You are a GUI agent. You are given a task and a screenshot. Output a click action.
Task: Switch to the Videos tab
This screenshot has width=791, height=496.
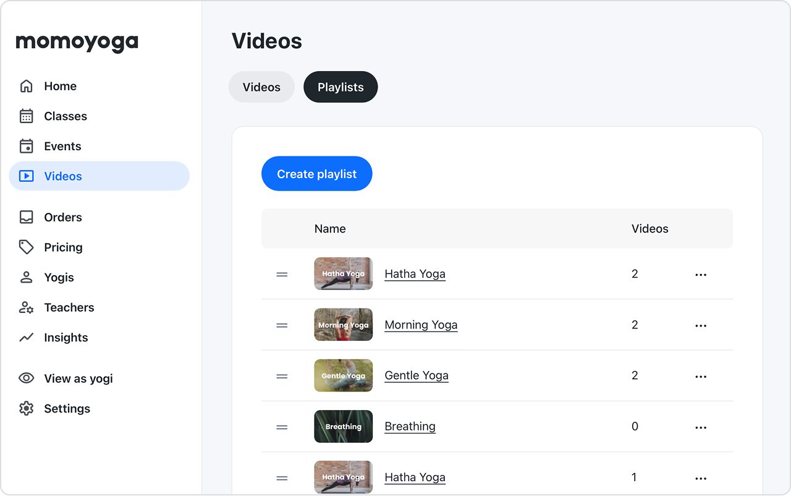[x=261, y=87]
